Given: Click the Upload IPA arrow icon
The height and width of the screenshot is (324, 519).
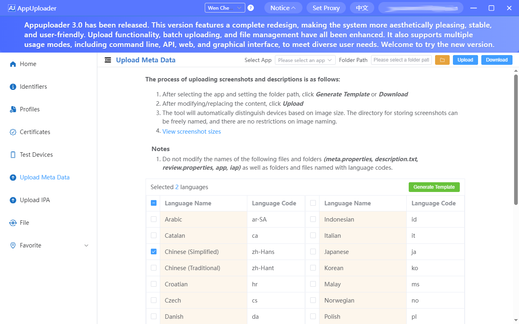Looking at the screenshot, I should (x=13, y=200).
